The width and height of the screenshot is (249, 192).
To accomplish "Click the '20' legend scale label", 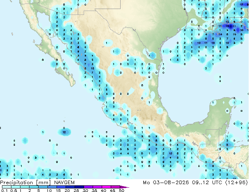I will pos(67,190).
